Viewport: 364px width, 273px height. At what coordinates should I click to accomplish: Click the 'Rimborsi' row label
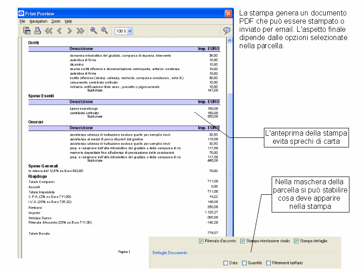(35, 207)
